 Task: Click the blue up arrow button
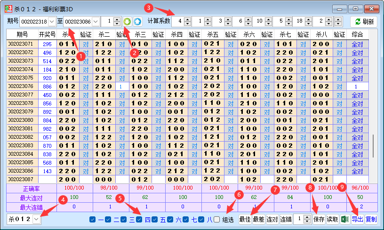pyautogui.click(x=137, y=22)
